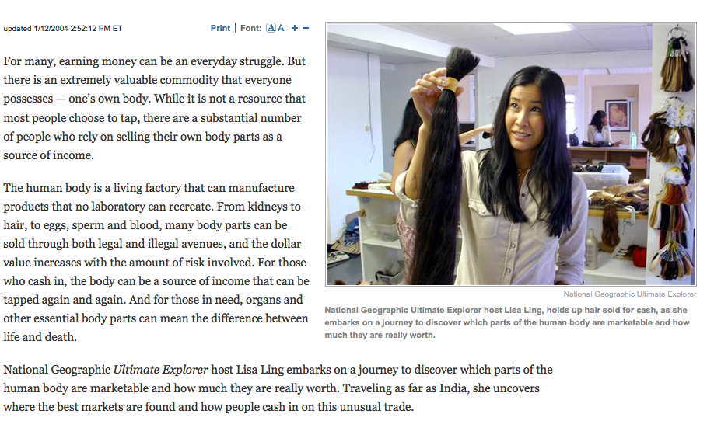Click the photo caption about Lisa Ling
This screenshot has height=421, width=714.
point(508,322)
